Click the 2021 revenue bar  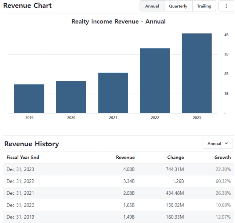tap(113, 93)
